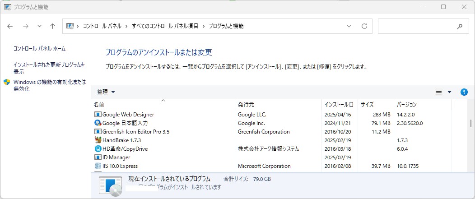Screen dimensions: 475x199
Task: Click the vertical scrollbar thumb of list
Action: pos(470,123)
